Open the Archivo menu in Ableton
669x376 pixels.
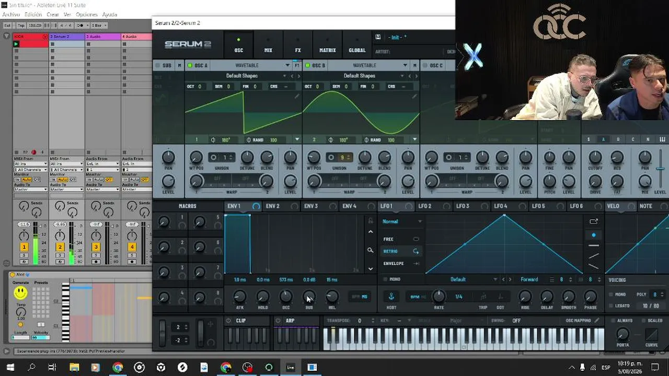click(x=11, y=15)
